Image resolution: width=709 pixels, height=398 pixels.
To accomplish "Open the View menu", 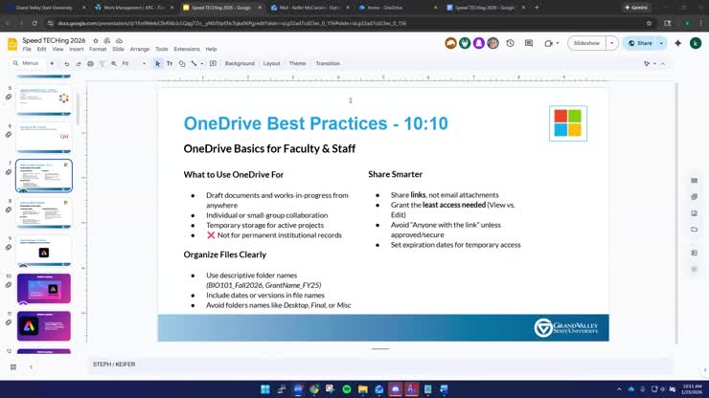I will tap(57, 49).
